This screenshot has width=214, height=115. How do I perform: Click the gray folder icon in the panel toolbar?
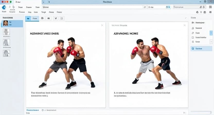42,18
